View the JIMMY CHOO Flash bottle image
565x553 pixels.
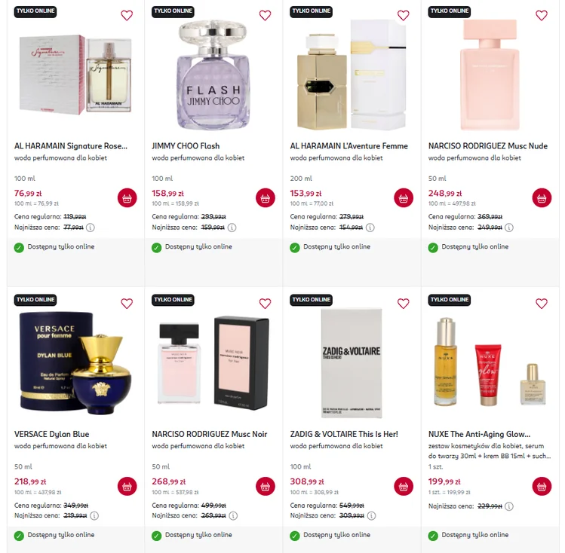tap(213, 75)
